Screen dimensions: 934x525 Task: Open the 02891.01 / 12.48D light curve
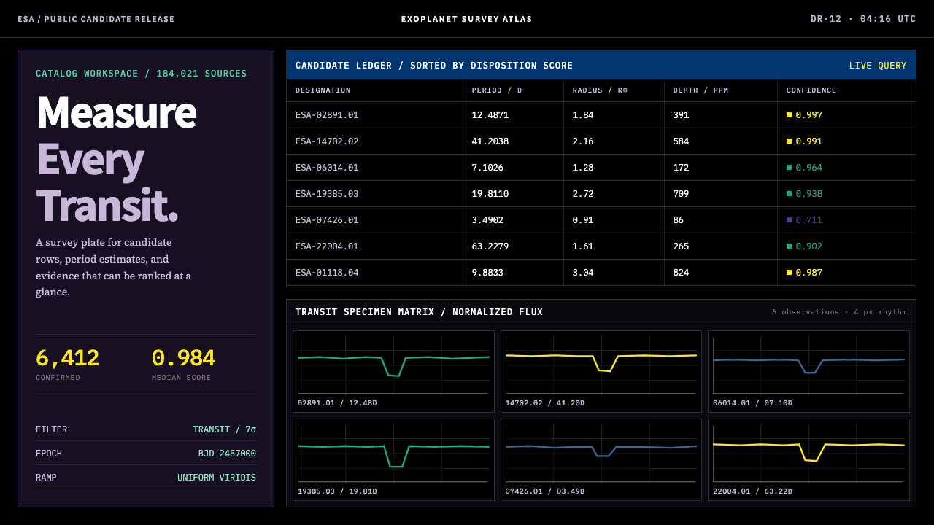tap(393, 372)
